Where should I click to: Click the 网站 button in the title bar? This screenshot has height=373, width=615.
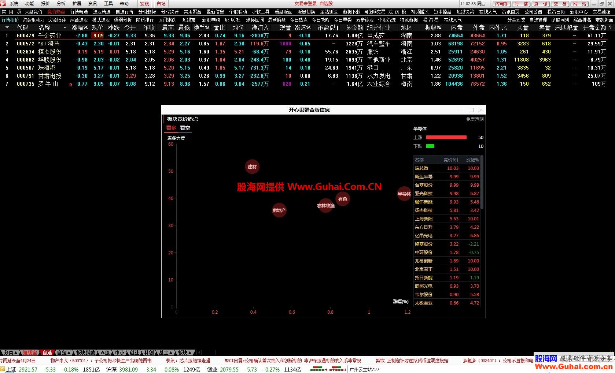(580, 4)
